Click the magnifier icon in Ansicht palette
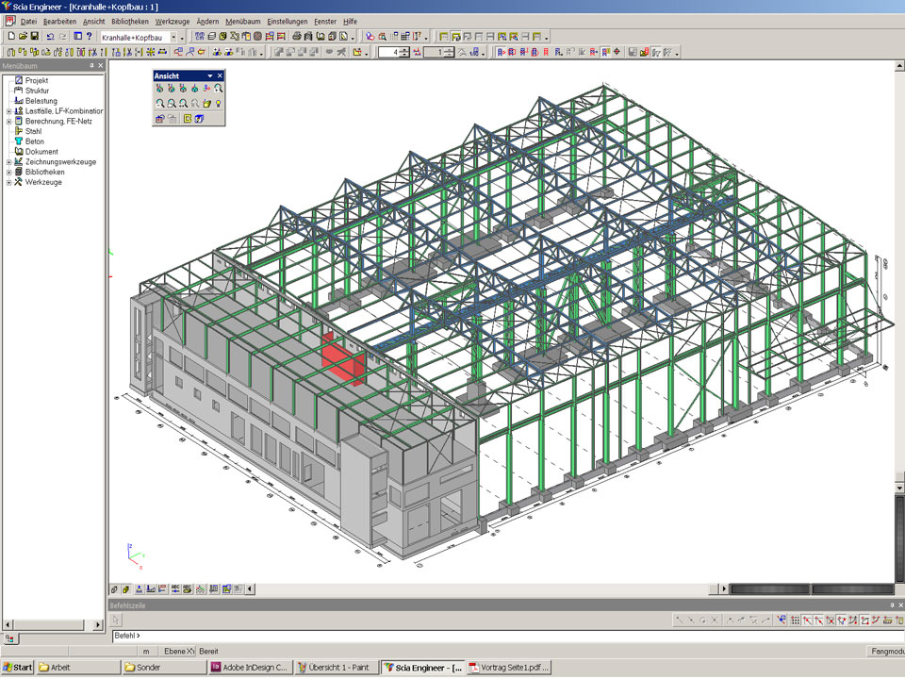The height and width of the screenshot is (679, 905). click(x=218, y=88)
